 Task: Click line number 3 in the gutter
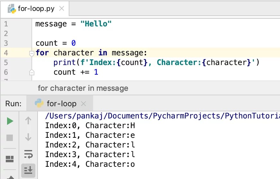(6, 43)
